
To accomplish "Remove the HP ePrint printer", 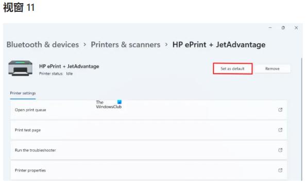I will tap(272, 69).
